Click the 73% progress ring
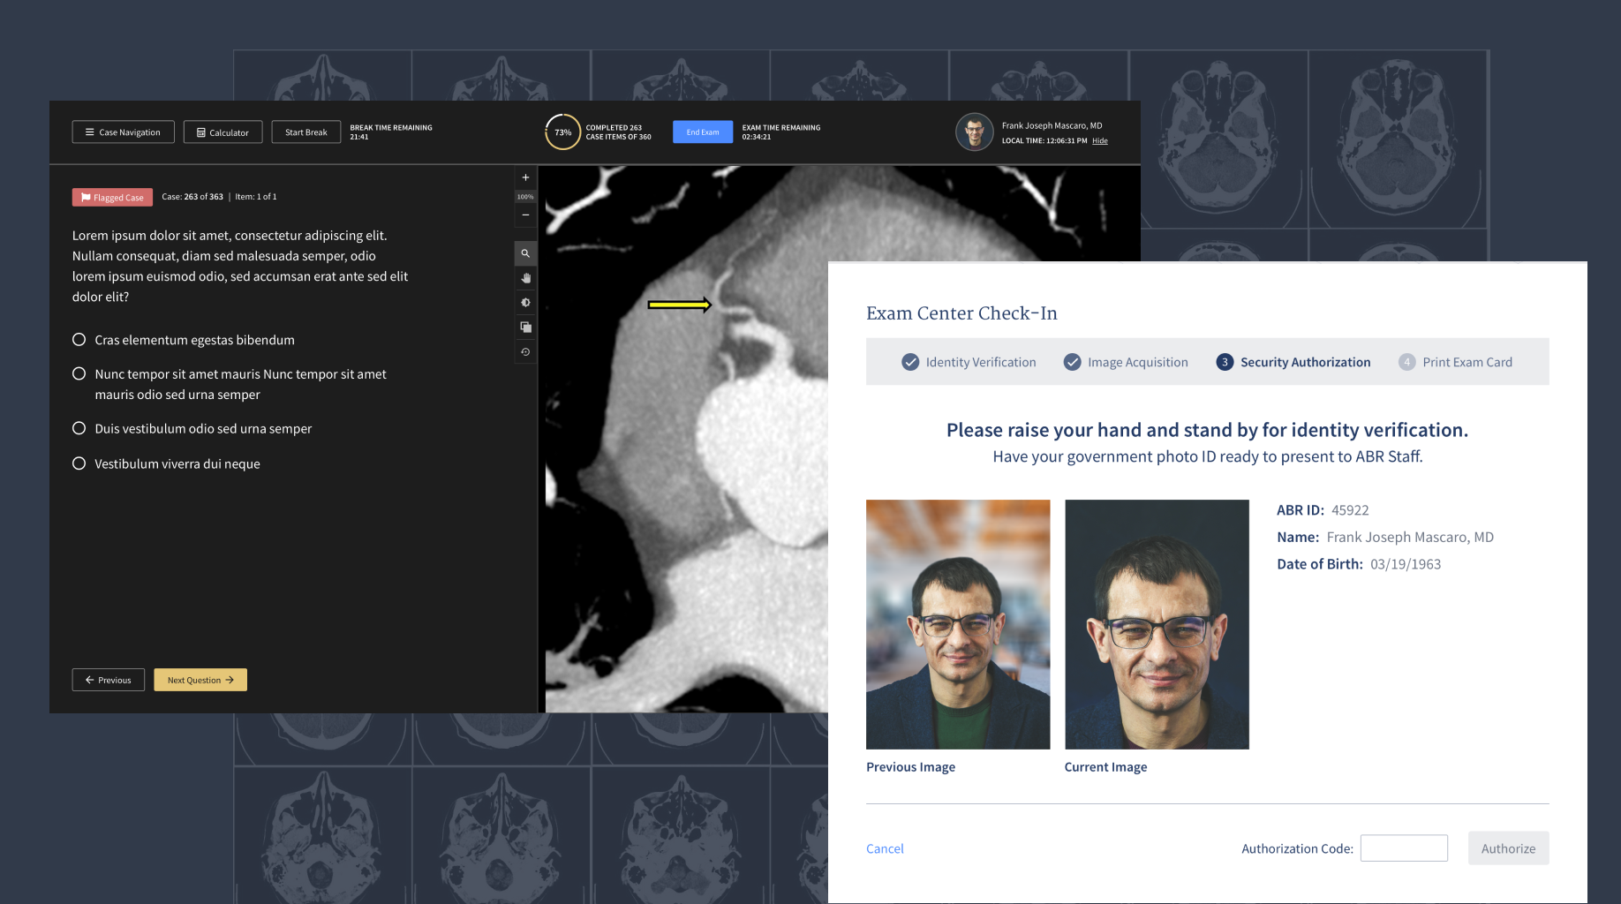The image size is (1621, 904). tap(562, 132)
